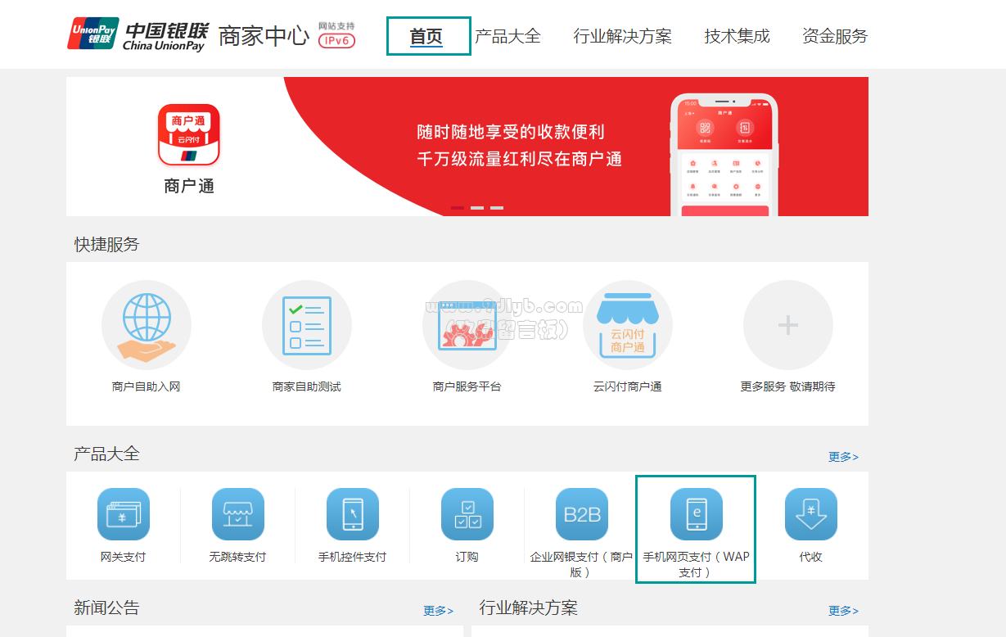The image size is (1006, 637).
Task: Select the first banner carousel indicator
Action: 458,208
